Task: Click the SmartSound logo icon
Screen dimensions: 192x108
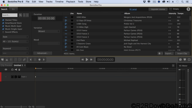Action: coord(188,9)
